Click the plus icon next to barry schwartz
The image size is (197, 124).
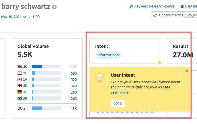point(54,7)
